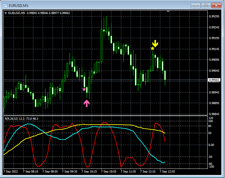Click the current price label 0.99002
Viewport: 225px width, 178px height.
[214, 80]
